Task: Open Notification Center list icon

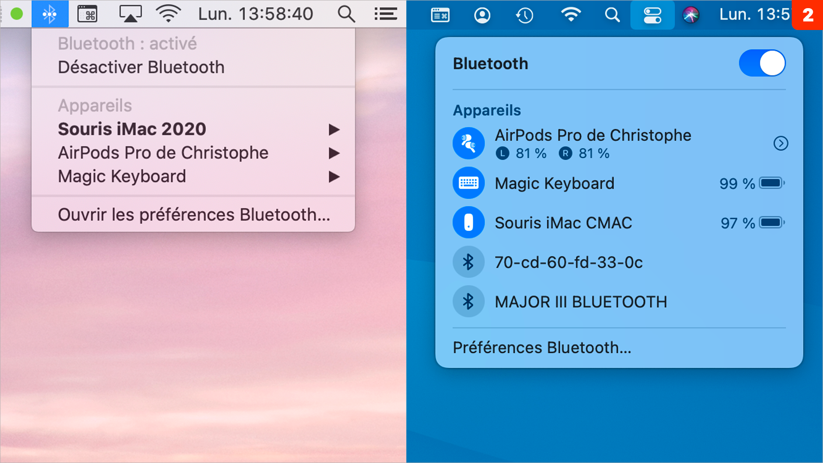Action: click(x=386, y=14)
